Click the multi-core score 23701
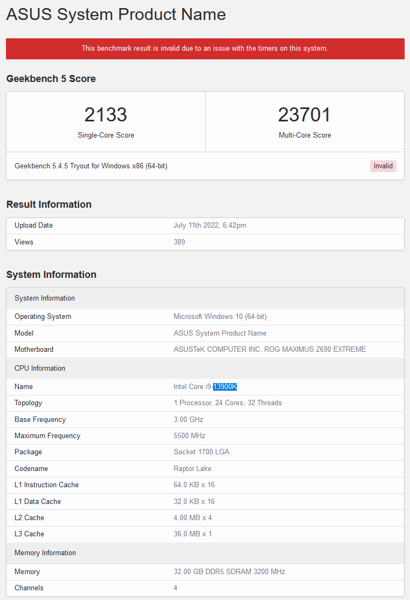Screen dimensions: 410x600 [305, 115]
